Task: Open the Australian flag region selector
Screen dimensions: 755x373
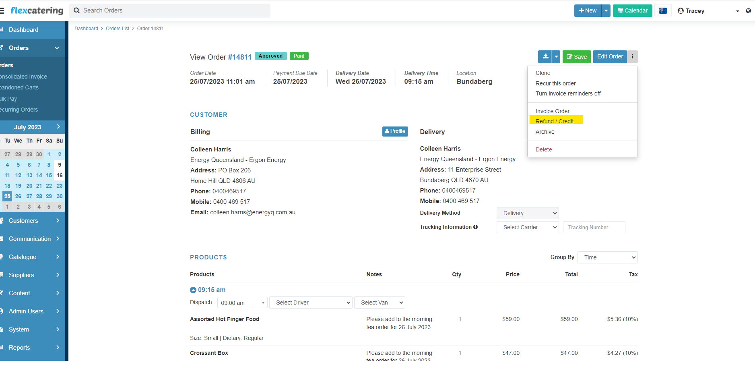Action: coord(663,11)
